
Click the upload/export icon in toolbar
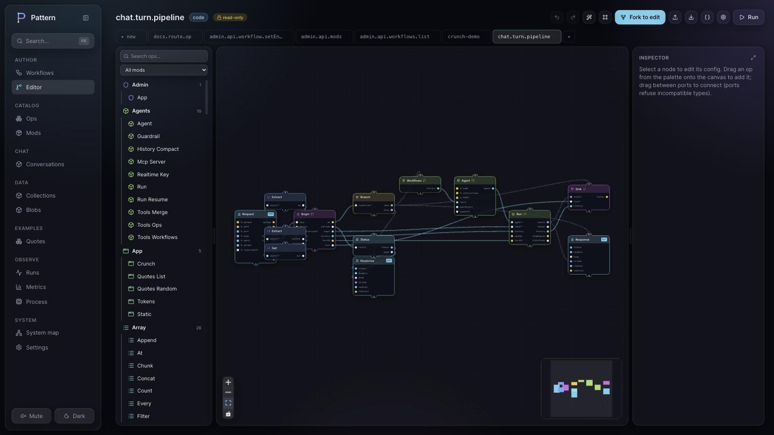click(675, 18)
